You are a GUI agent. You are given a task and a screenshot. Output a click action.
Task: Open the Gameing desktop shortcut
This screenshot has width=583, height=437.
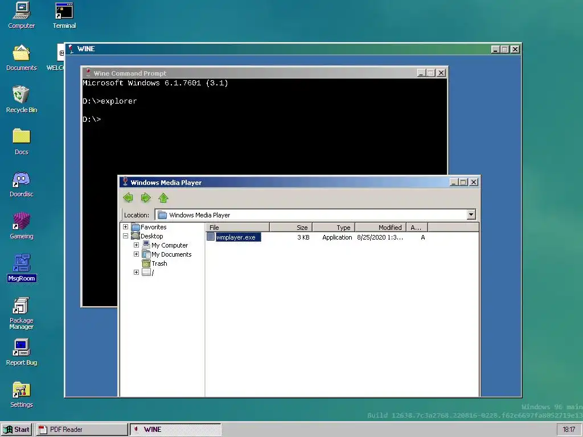pos(21,226)
